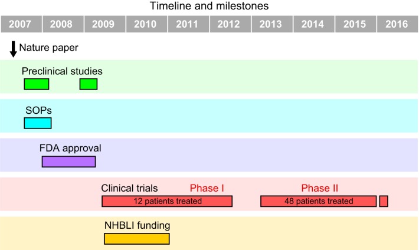Click the Phase II red label
This screenshot has height=250, width=419.
click(x=320, y=188)
